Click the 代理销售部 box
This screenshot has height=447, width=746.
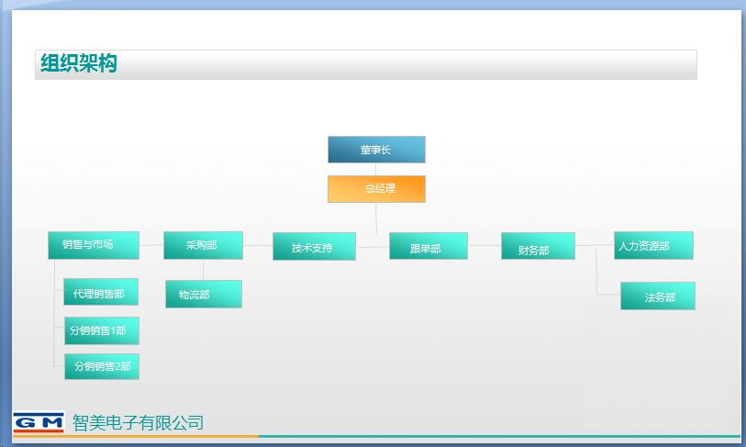pos(101,293)
